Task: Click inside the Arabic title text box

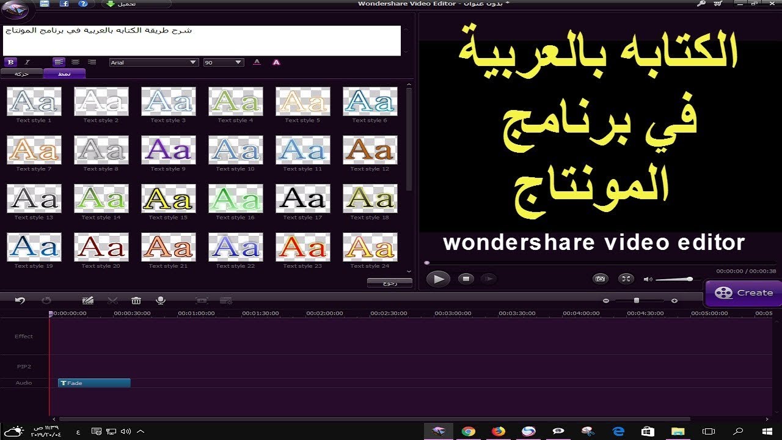Action: click(202, 40)
